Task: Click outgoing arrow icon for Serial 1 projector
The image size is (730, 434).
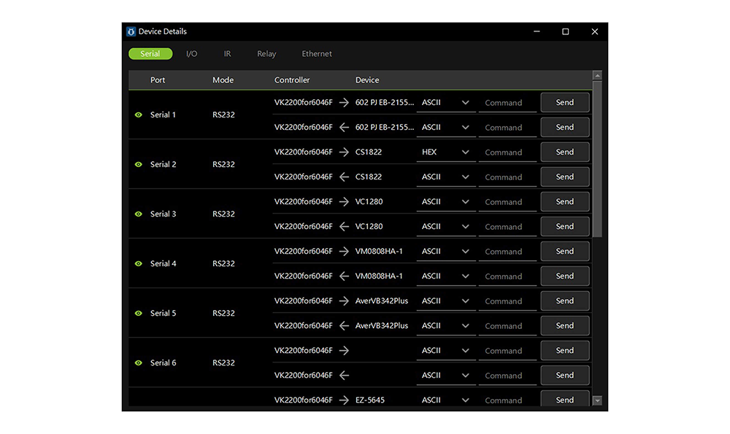Action: [344, 103]
